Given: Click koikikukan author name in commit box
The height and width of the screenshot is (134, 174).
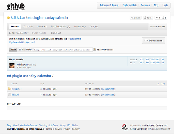Looking at the screenshot, I should coord(22,64).
